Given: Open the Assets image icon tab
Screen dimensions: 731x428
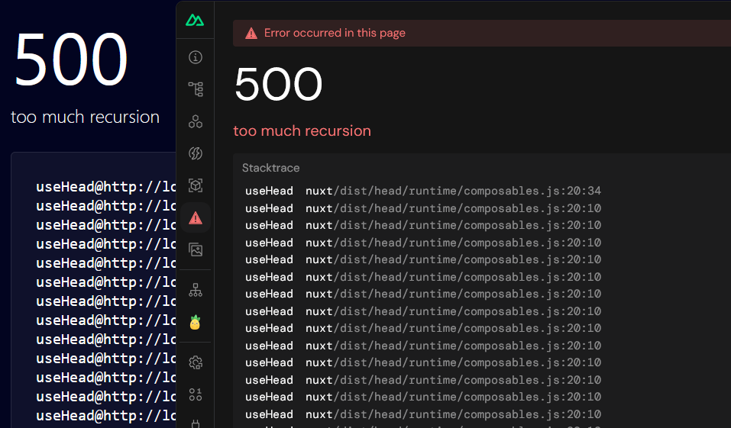Looking at the screenshot, I should [x=196, y=249].
